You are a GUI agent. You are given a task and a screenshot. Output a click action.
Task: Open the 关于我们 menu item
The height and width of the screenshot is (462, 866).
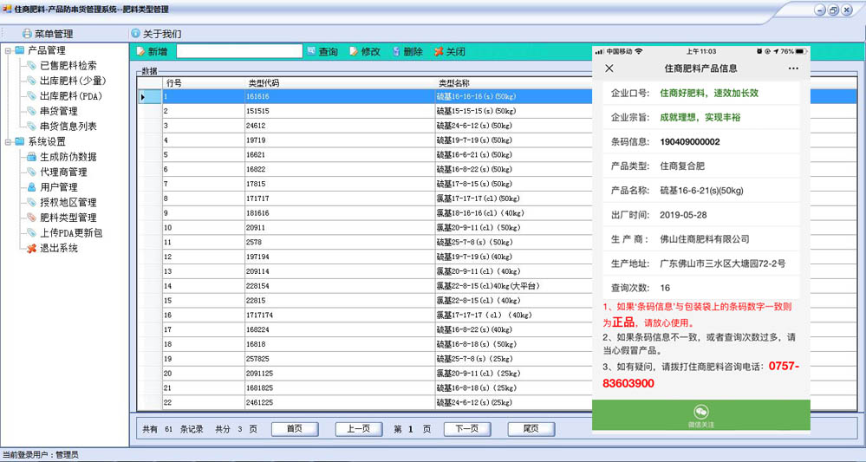[161, 34]
